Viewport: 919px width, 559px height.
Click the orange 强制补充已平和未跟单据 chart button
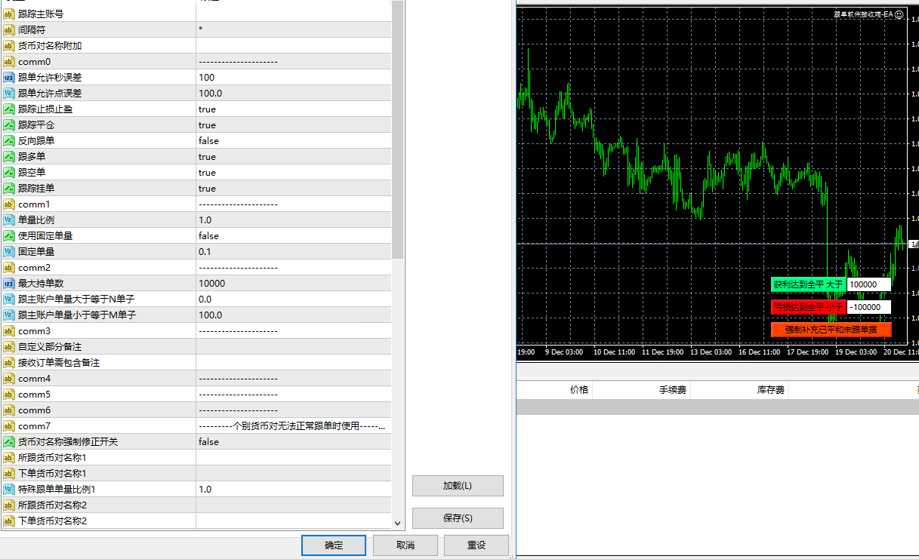point(831,330)
